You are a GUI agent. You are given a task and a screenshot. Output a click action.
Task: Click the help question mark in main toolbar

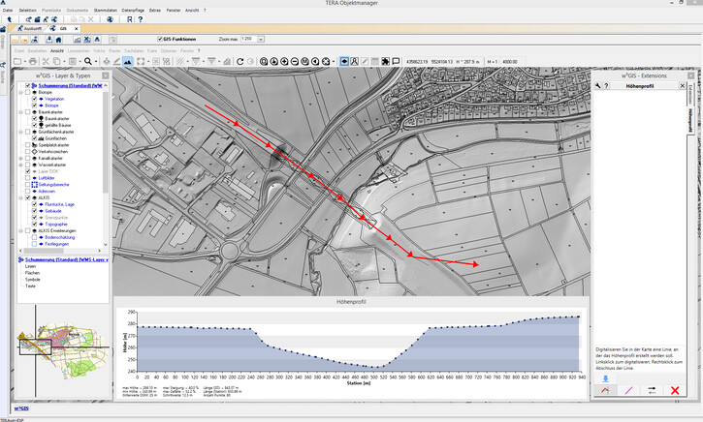[141, 17]
